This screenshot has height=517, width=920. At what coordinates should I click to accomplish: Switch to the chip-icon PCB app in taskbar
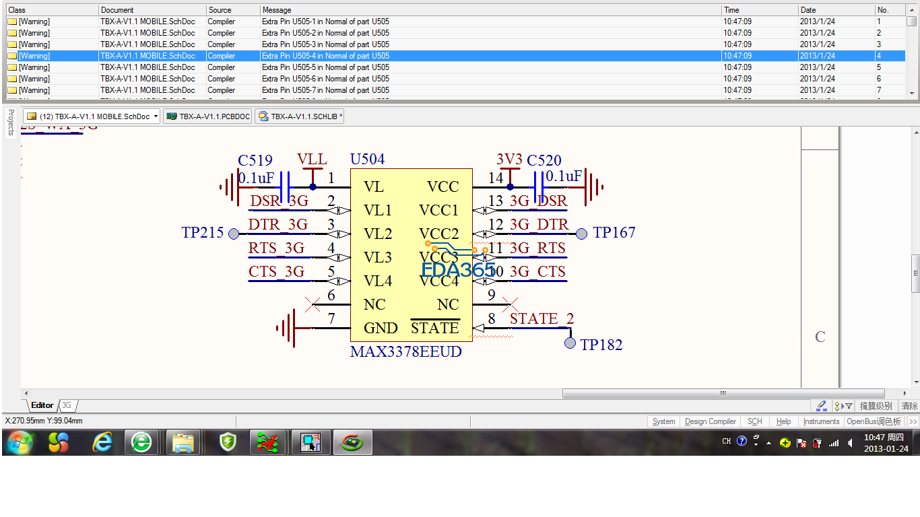(x=310, y=442)
